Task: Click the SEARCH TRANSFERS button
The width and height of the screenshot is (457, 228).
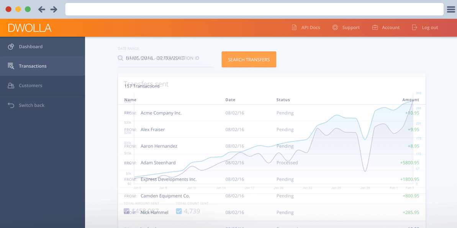Action: 249,59
